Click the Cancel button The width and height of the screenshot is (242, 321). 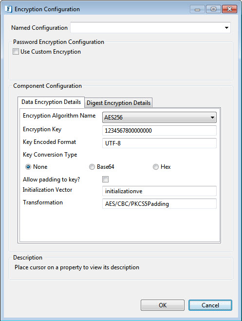tap(210, 305)
